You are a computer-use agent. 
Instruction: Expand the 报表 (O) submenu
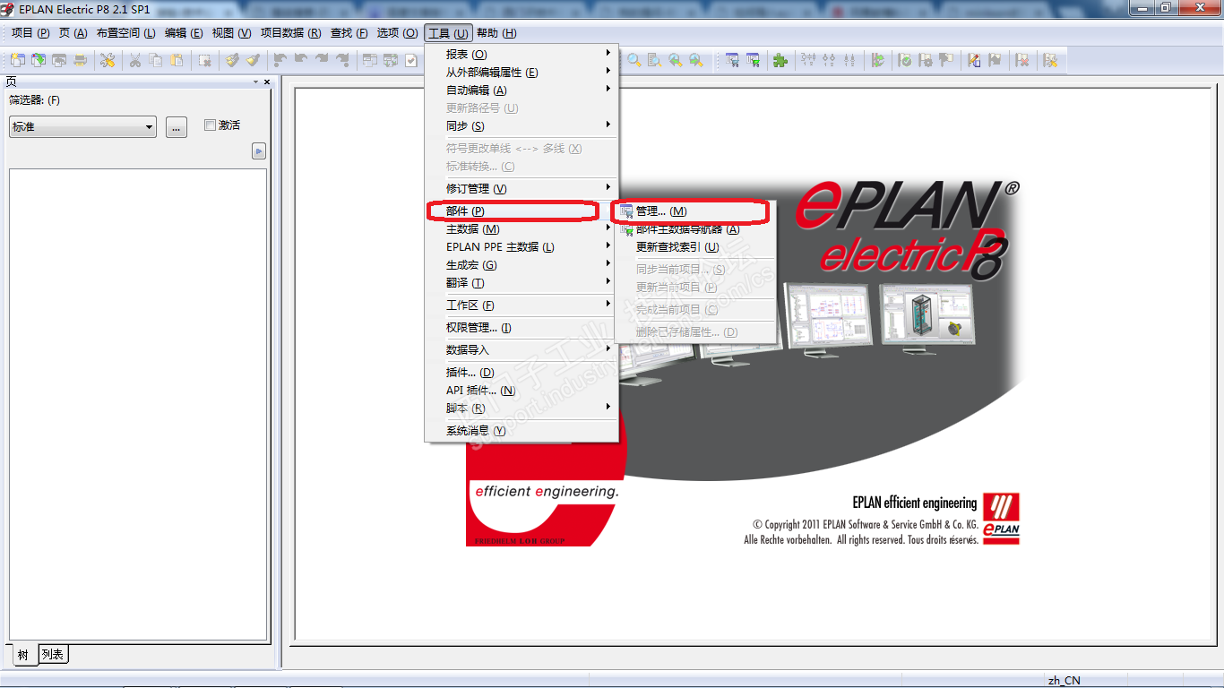click(521, 55)
